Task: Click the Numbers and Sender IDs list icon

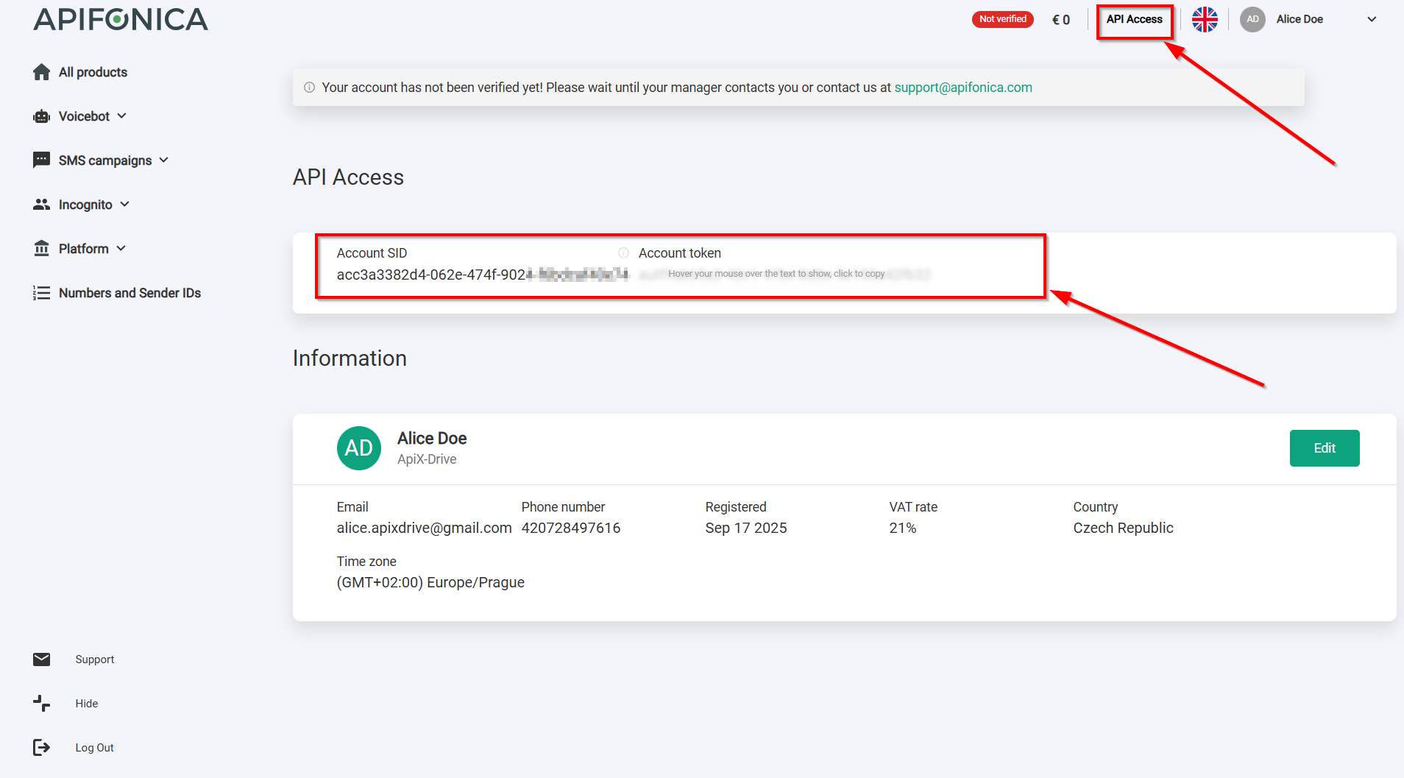Action: [42, 293]
